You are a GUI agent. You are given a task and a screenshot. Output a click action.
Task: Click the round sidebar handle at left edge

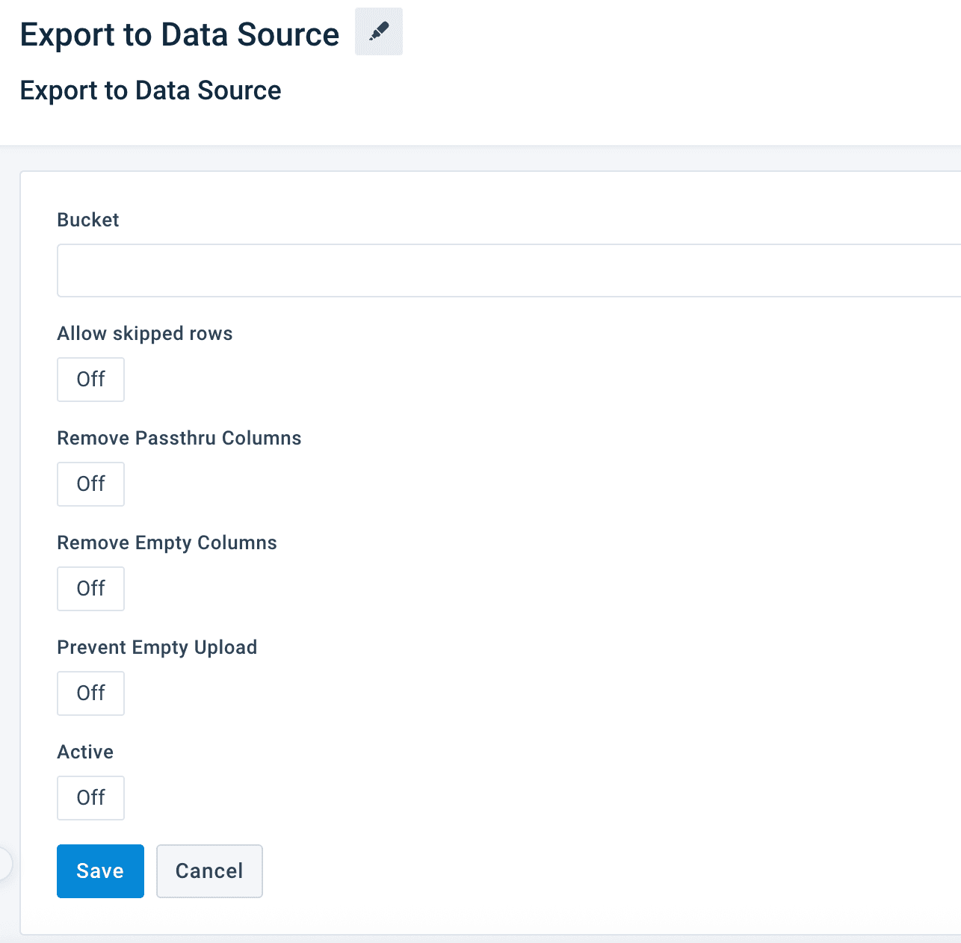(4, 865)
